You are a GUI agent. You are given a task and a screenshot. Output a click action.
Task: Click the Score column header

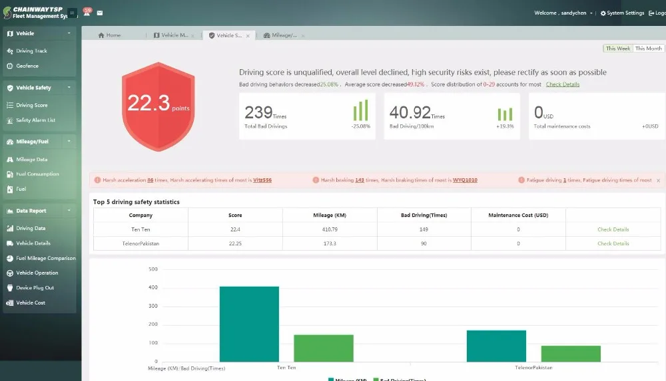(x=235, y=215)
